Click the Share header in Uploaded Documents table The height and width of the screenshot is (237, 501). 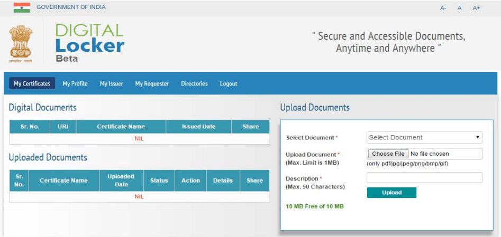point(254,181)
